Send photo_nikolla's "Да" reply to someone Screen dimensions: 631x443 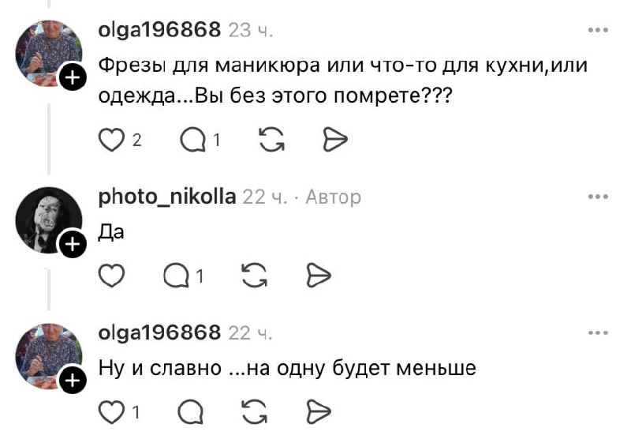coord(316,276)
